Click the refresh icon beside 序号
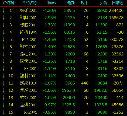Screen dimensions: 127x116 click(5, 3)
